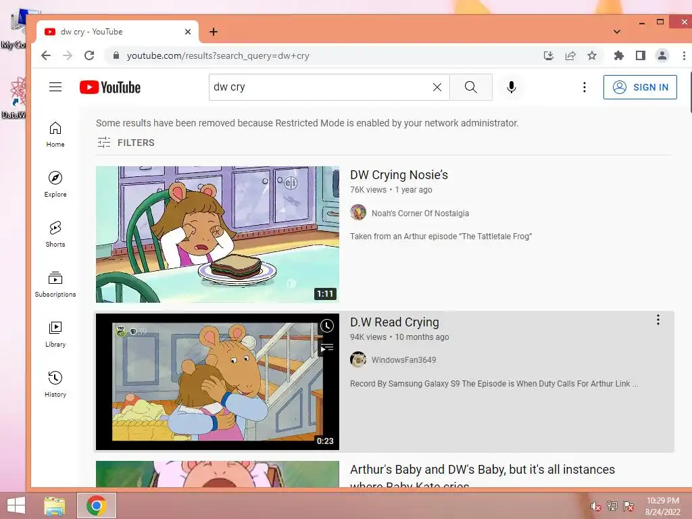Open the tab search chevron in Chrome

617,32
